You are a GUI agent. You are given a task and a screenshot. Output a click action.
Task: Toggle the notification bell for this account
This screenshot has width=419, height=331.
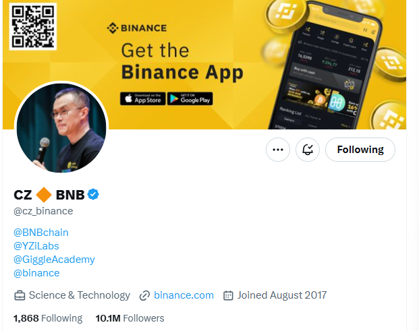point(308,150)
